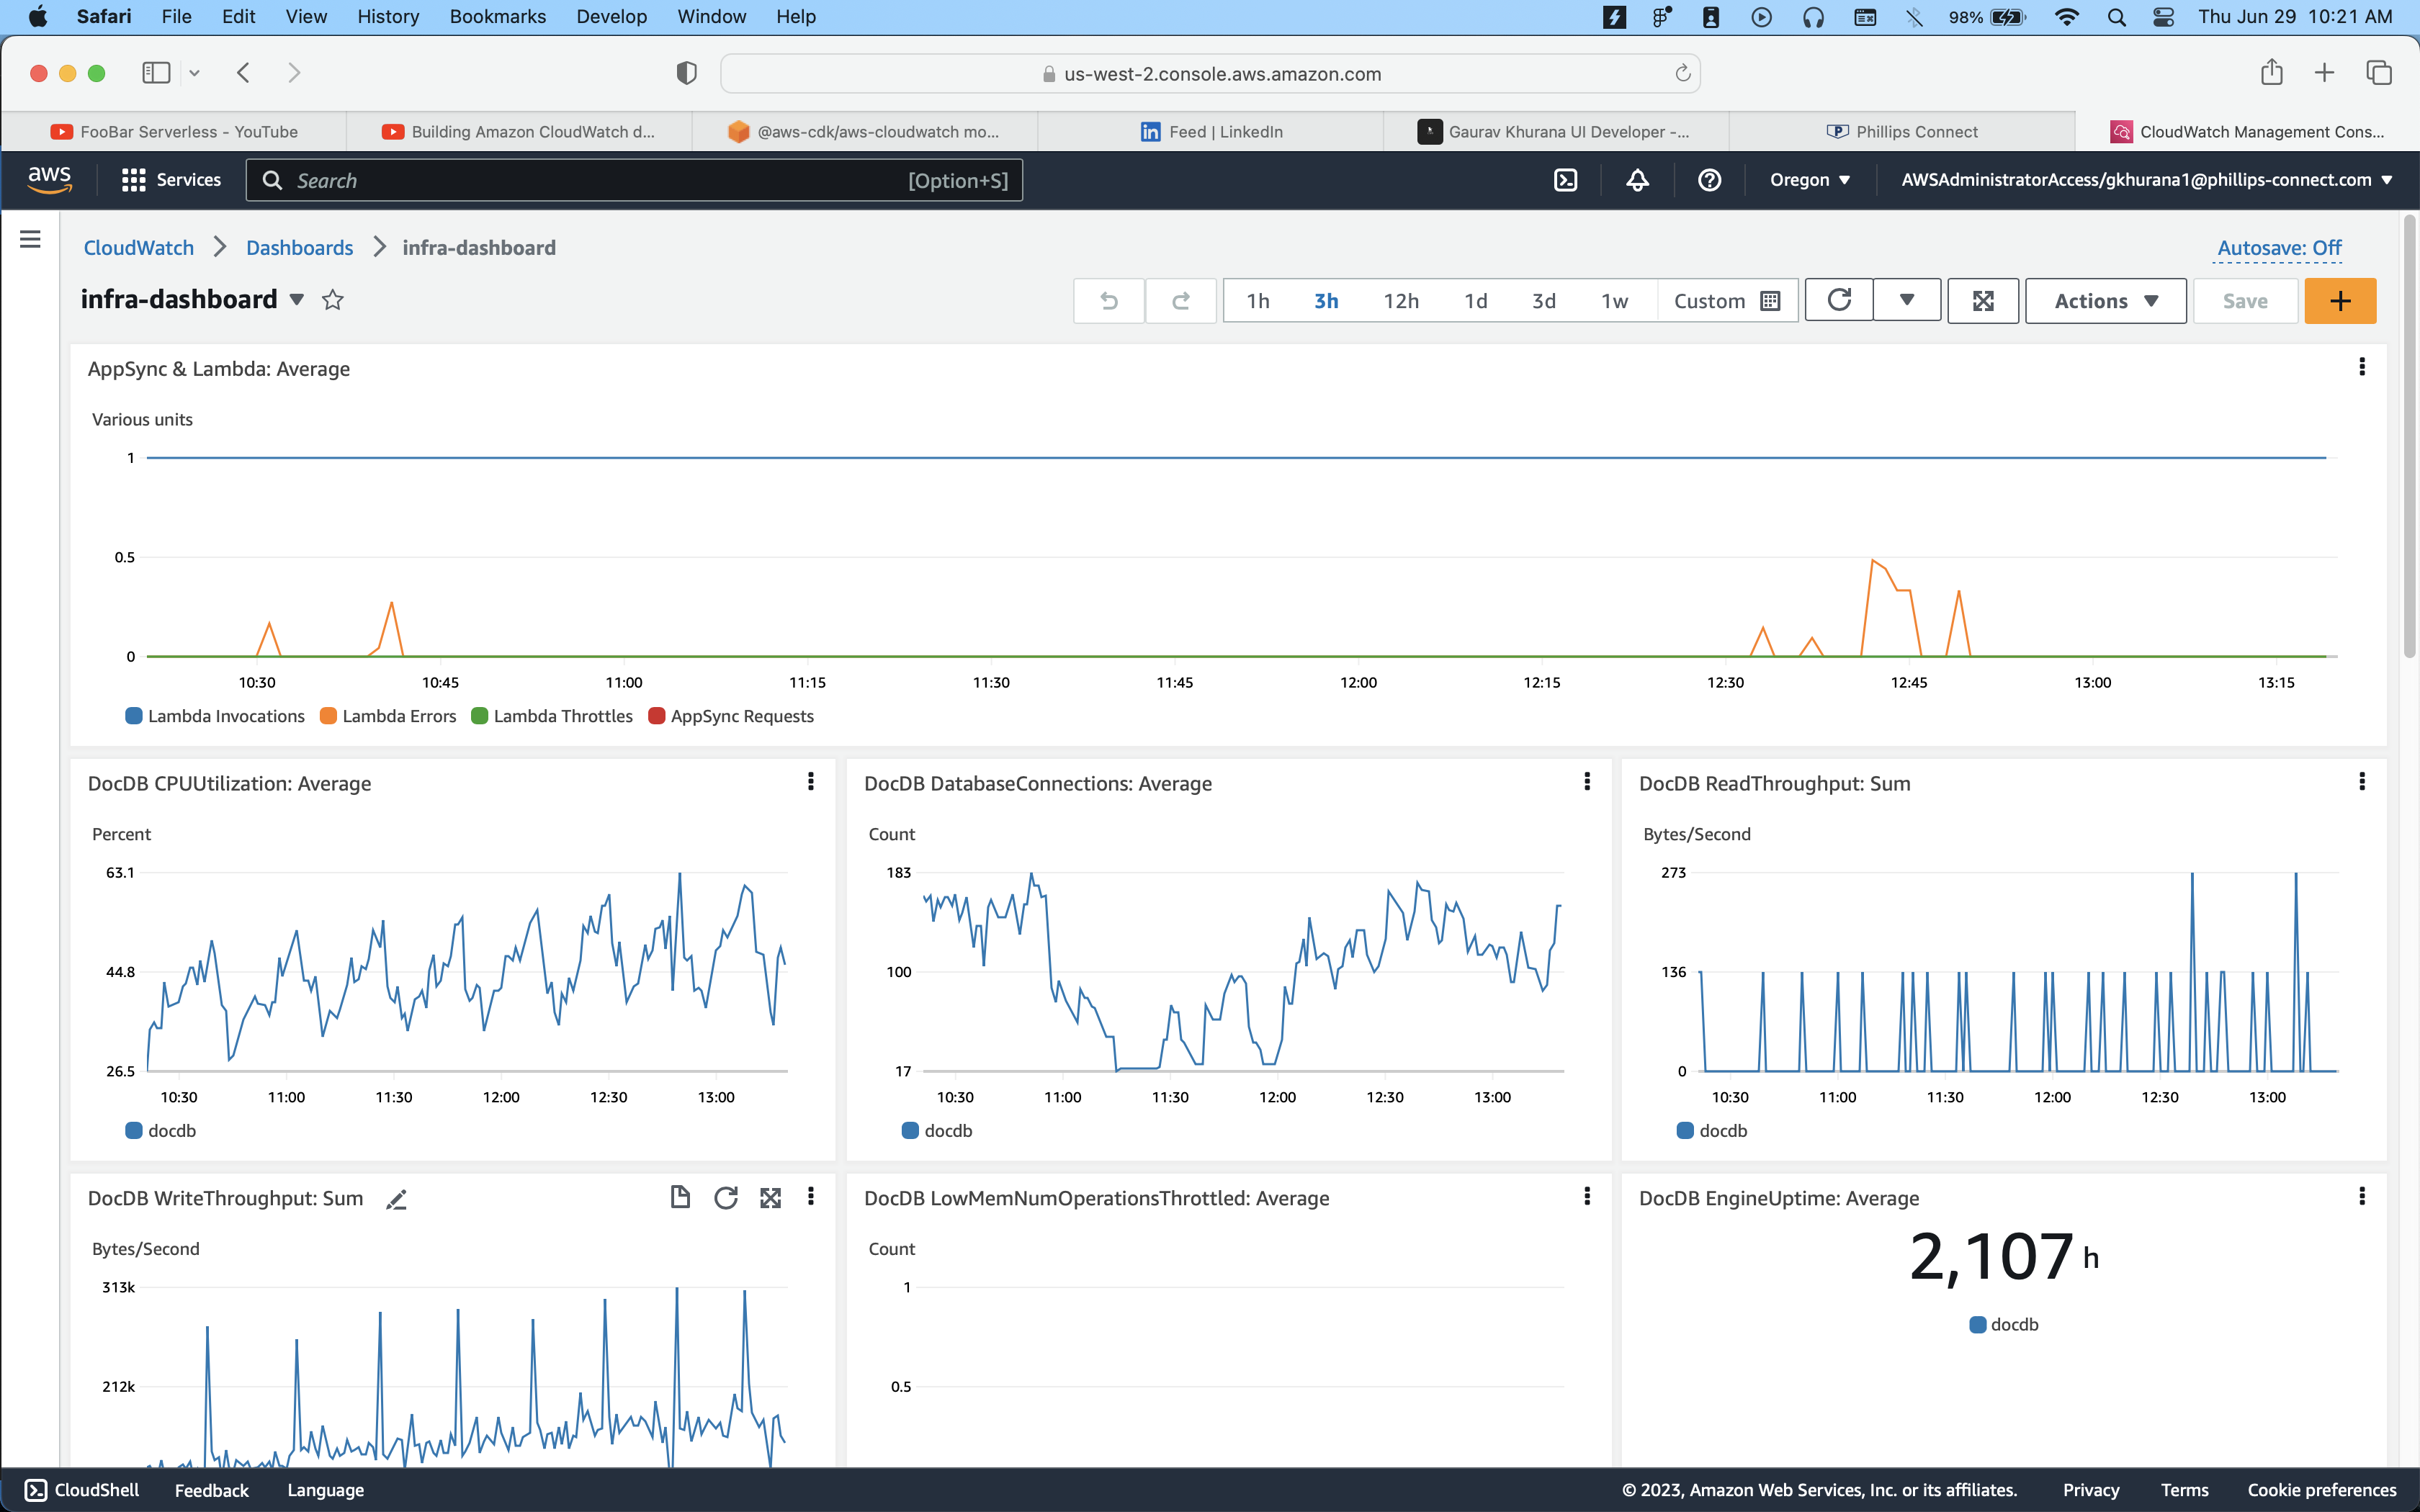Edit the DocDB WriteThroughput widget title
The width and height of the screenshot is (2420, 1512).
point(396,1200)
